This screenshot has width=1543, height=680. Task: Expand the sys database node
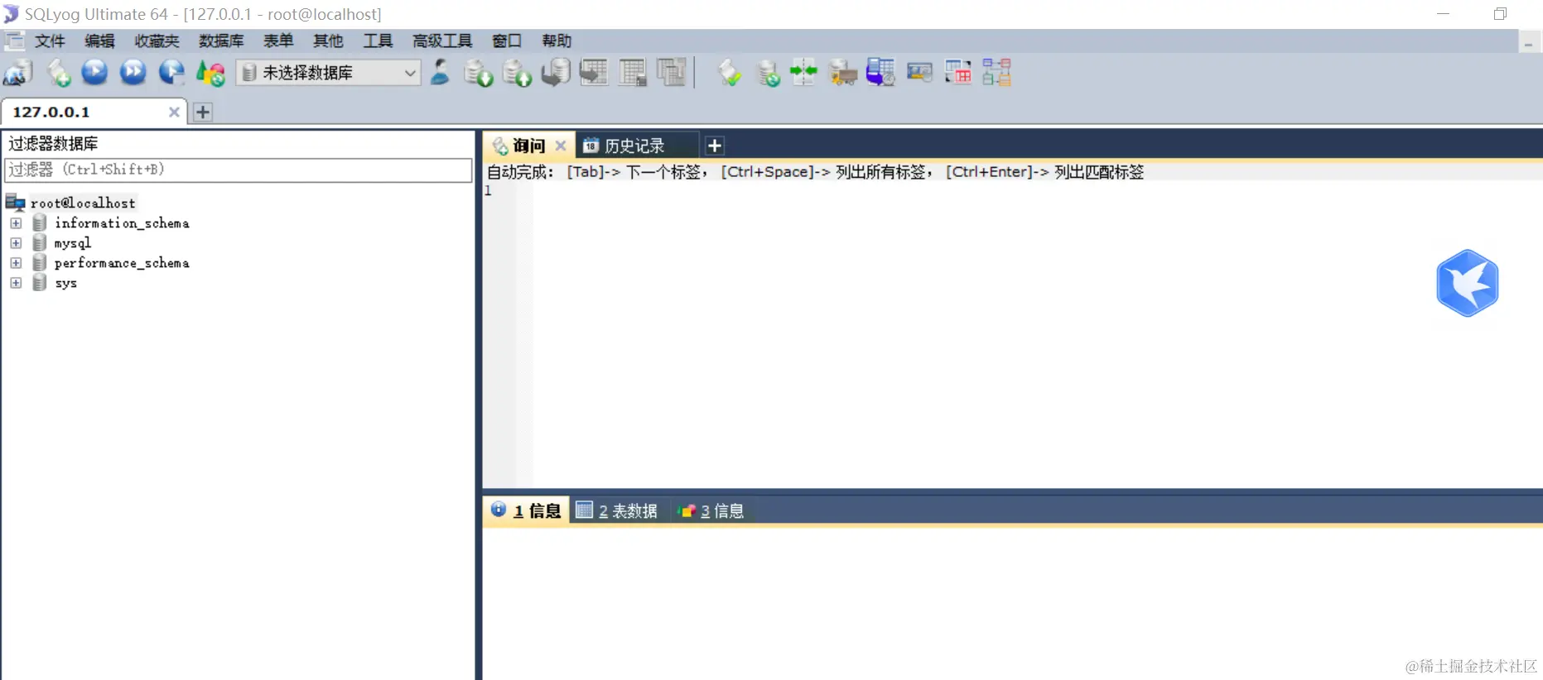(x=16, y=283)
